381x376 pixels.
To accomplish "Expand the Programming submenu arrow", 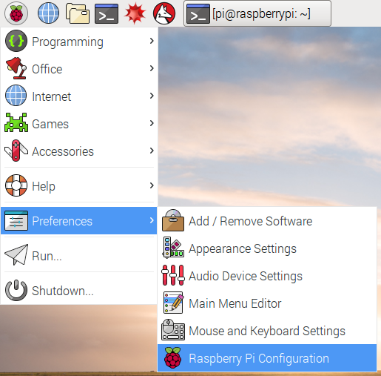I will pos(152,41).
